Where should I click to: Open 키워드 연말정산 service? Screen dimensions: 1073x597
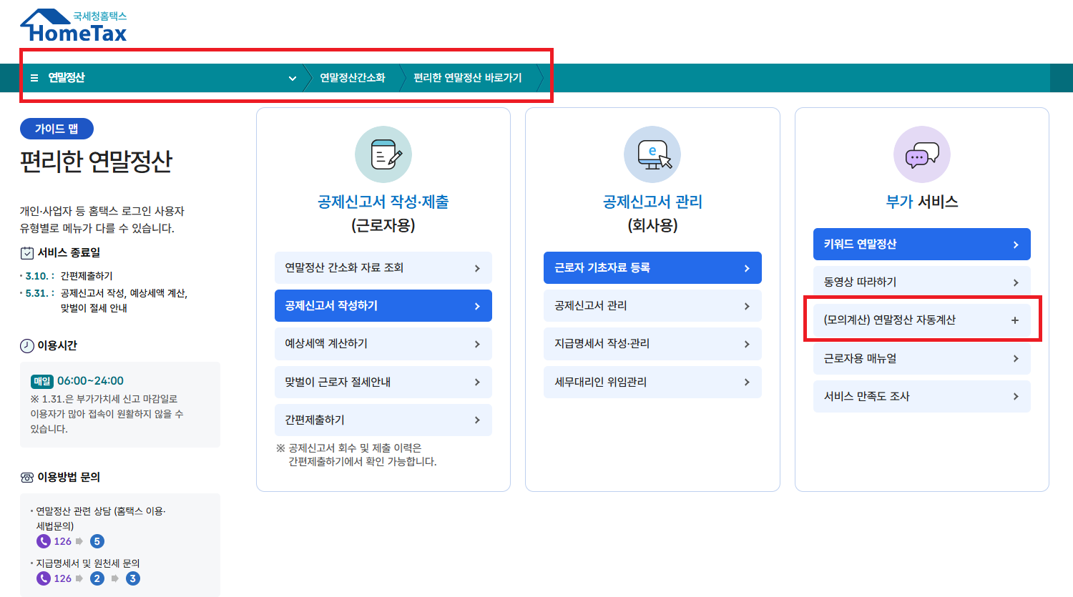click(921, 244)
